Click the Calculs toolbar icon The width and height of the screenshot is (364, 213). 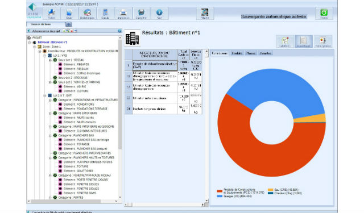[105, 14]
